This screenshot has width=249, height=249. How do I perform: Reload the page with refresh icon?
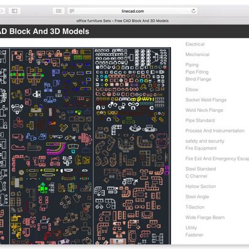[x=194, y=11]
